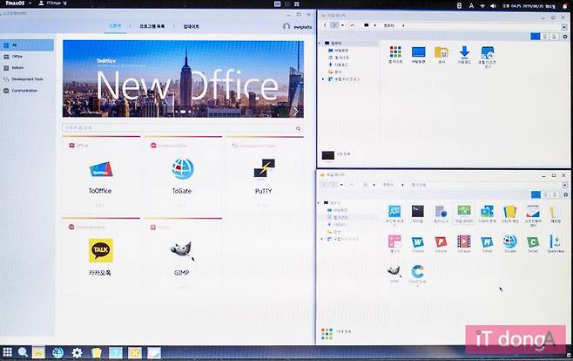Switch to the middle program list tab
The image size is (573, 361).
[x=152, y=26]
